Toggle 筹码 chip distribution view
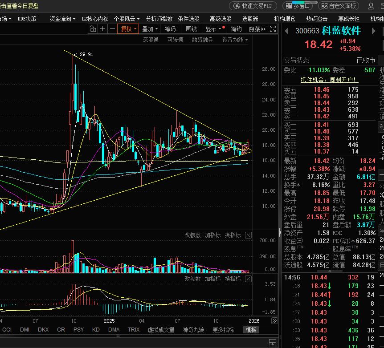The image size is (384, 348). coord(170,29)
